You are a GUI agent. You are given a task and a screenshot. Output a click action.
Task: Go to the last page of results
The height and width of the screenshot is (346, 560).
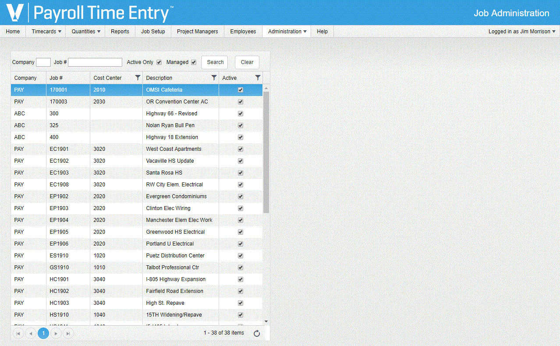[68, 333]
